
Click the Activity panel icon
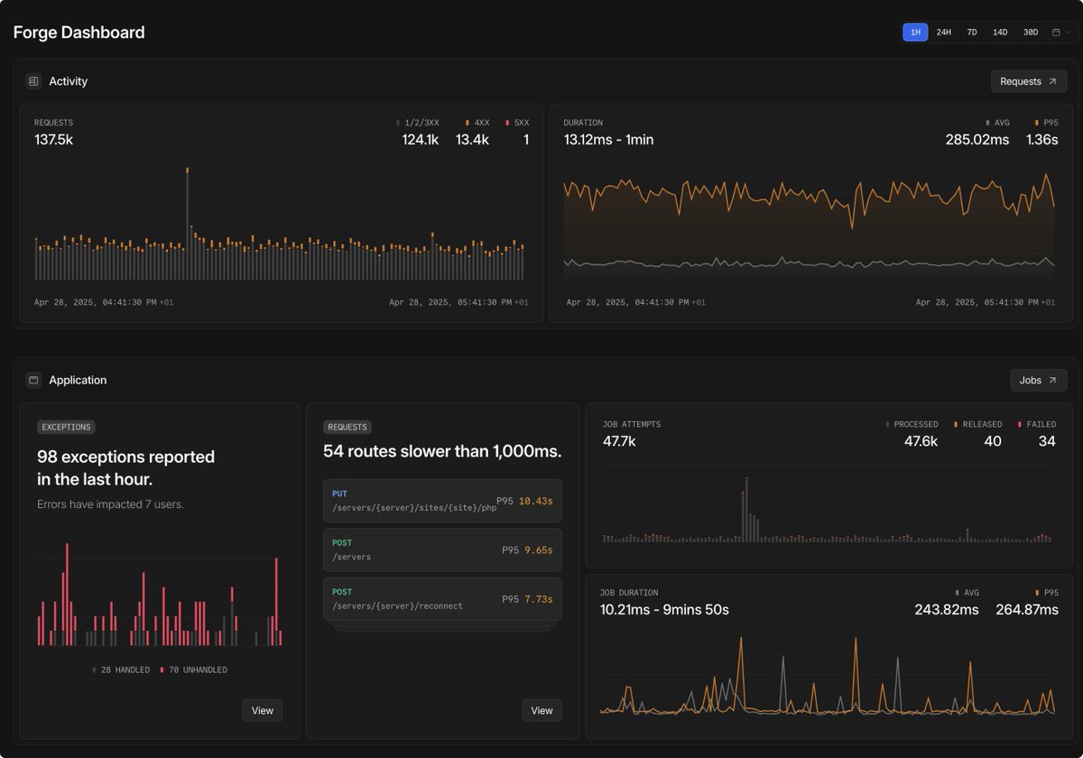(34, 81)
